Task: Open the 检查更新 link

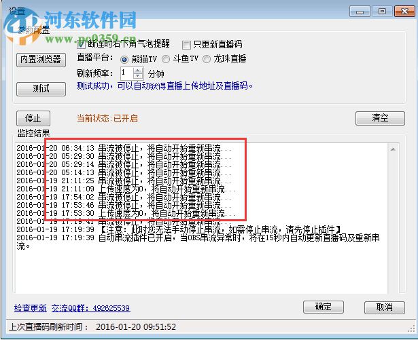Action: point(31,308)
